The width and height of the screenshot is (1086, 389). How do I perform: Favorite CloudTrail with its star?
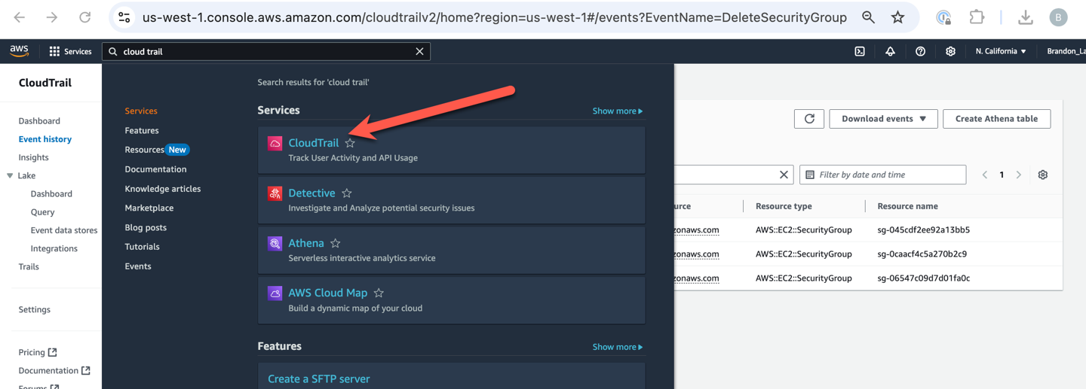(x=350, y=143)
